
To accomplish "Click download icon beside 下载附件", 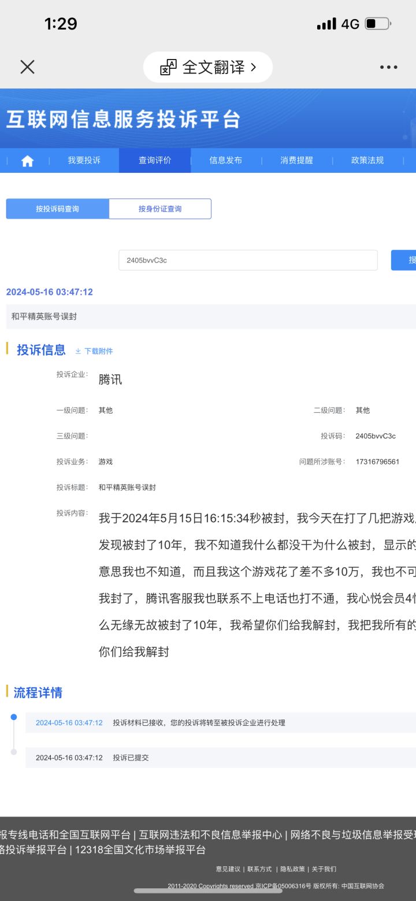I will pos(78,351).
